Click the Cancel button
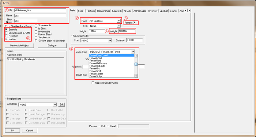 point(30,130)
